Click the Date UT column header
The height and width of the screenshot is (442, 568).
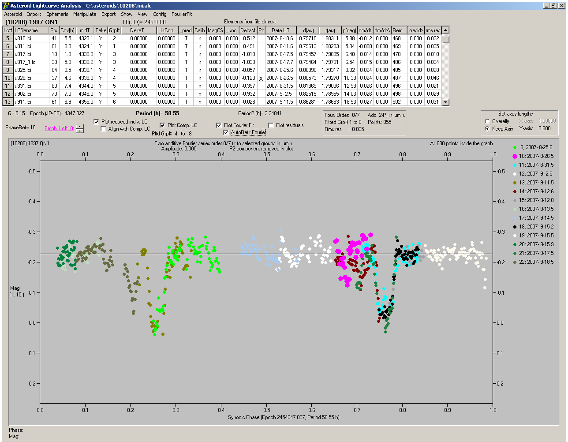(x=280, y=30)
